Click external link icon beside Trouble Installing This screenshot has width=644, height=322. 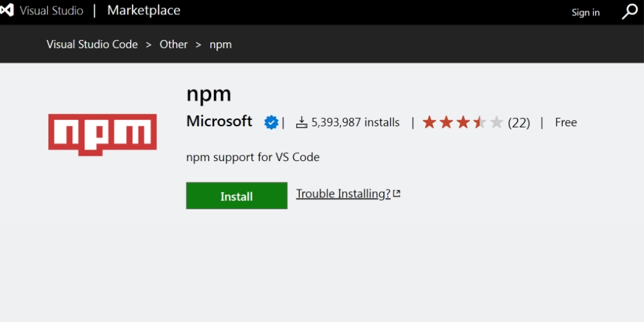[x=396, y=193]
